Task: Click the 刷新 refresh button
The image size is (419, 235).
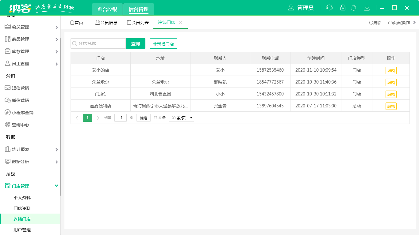Action: (x=375, y=23)
